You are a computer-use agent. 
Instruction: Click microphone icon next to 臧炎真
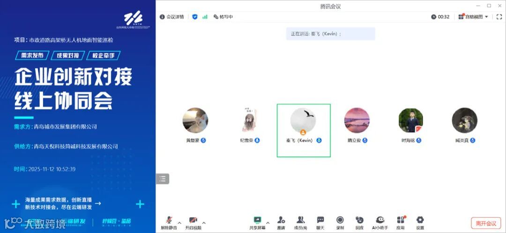[x=473, y=140]
